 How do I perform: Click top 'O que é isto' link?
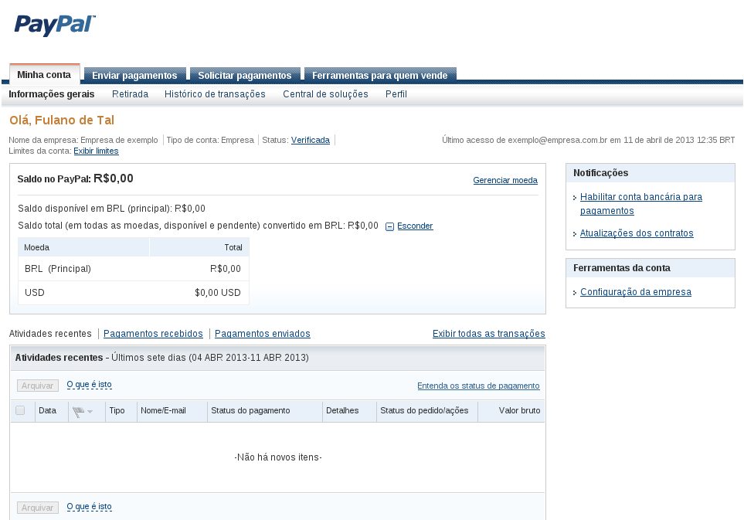89,384
